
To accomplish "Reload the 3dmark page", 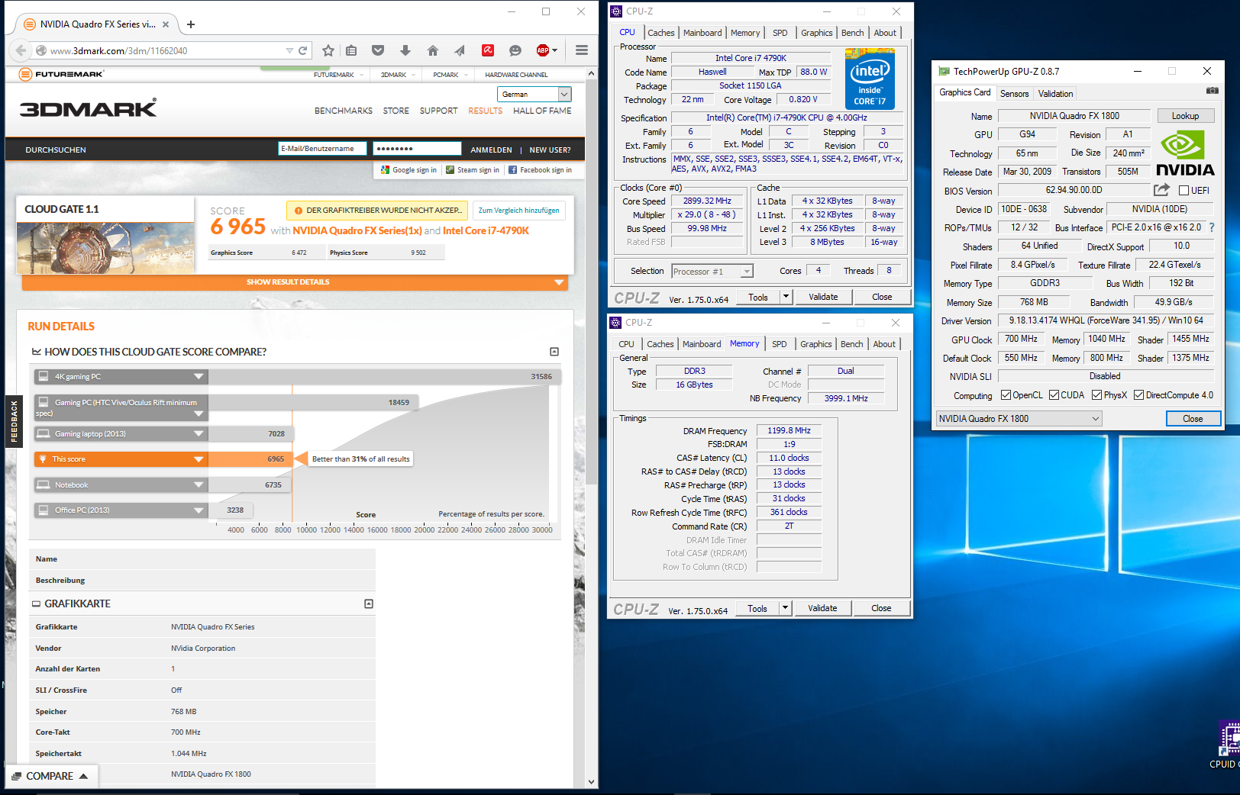I will 302,50.
